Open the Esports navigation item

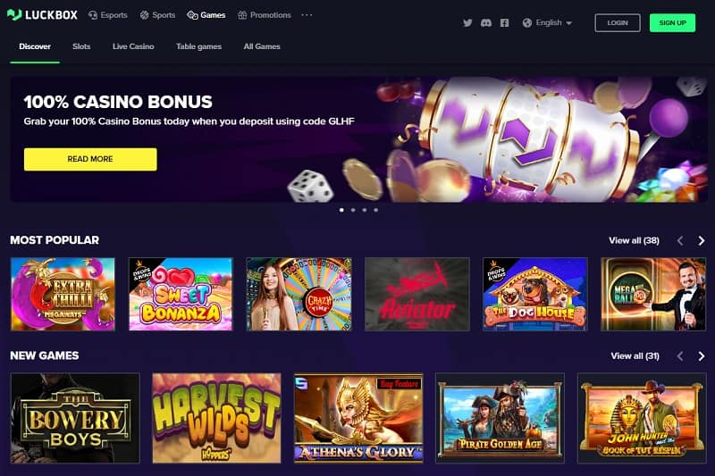click(107, 15)
